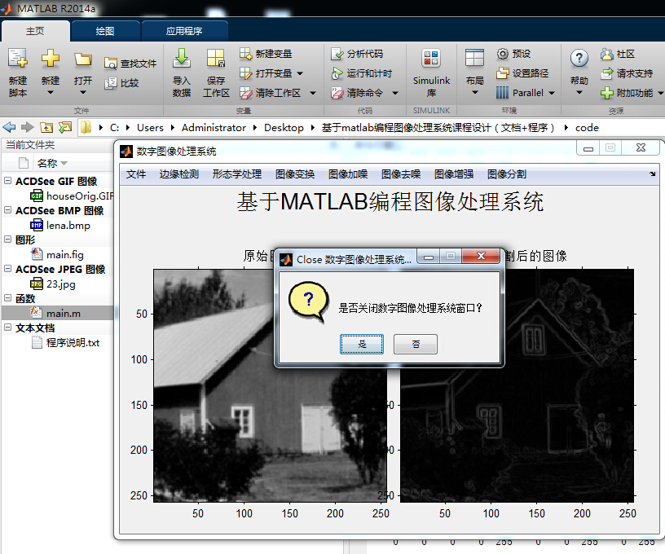Click Desktop in the address path
The width and height of the screenshot is (665, 554).
point(284,128)
